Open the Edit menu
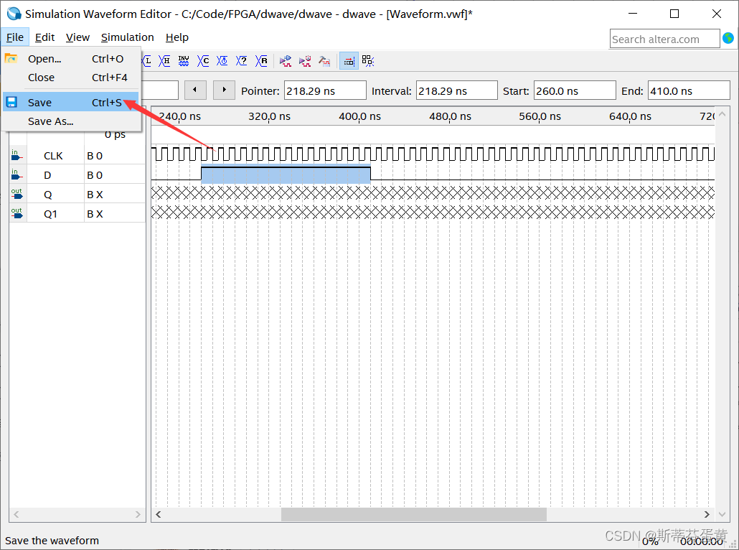This screenshot has width=739, height=550. pyautogui.click(x=44, y=37)
